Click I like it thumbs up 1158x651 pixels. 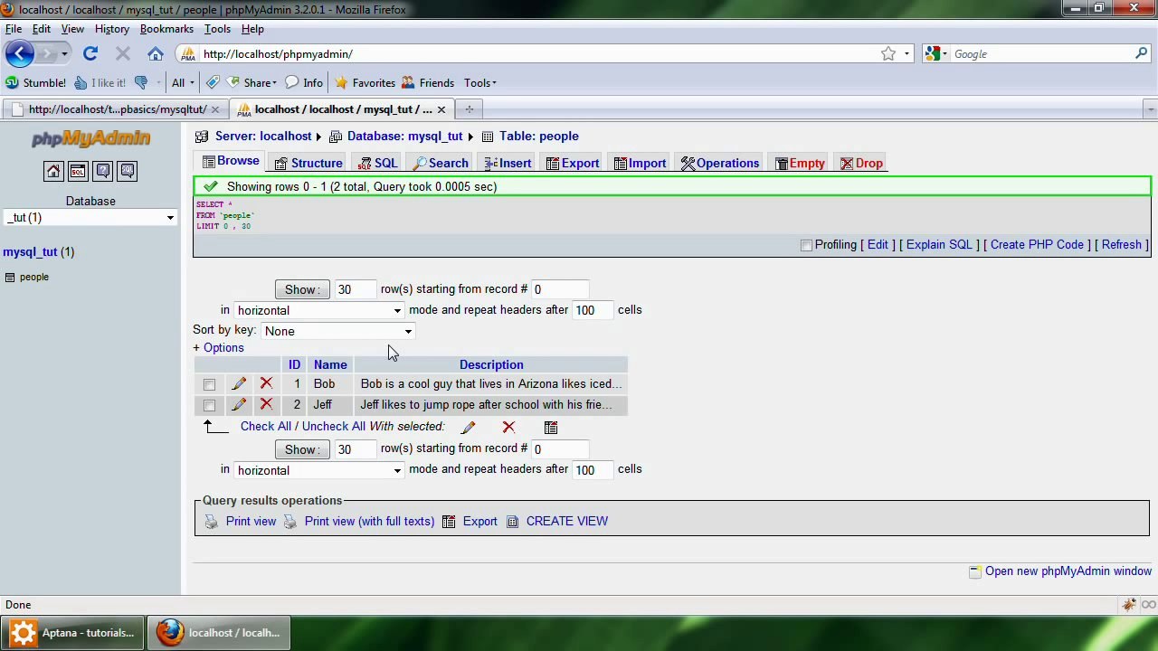(100, 83)
